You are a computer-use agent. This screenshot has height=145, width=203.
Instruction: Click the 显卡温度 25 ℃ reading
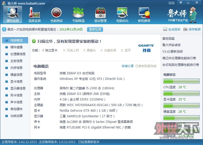click(182, 99)
